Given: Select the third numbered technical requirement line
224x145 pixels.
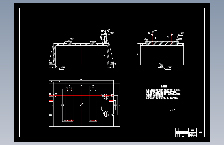Looking at the screenshot, I should click(162, 98).
